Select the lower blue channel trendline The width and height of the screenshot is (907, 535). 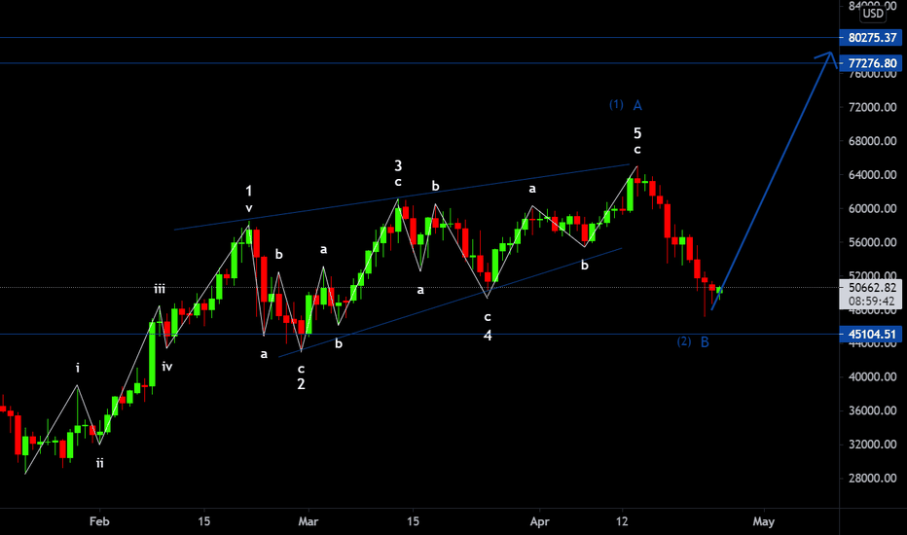450,303
